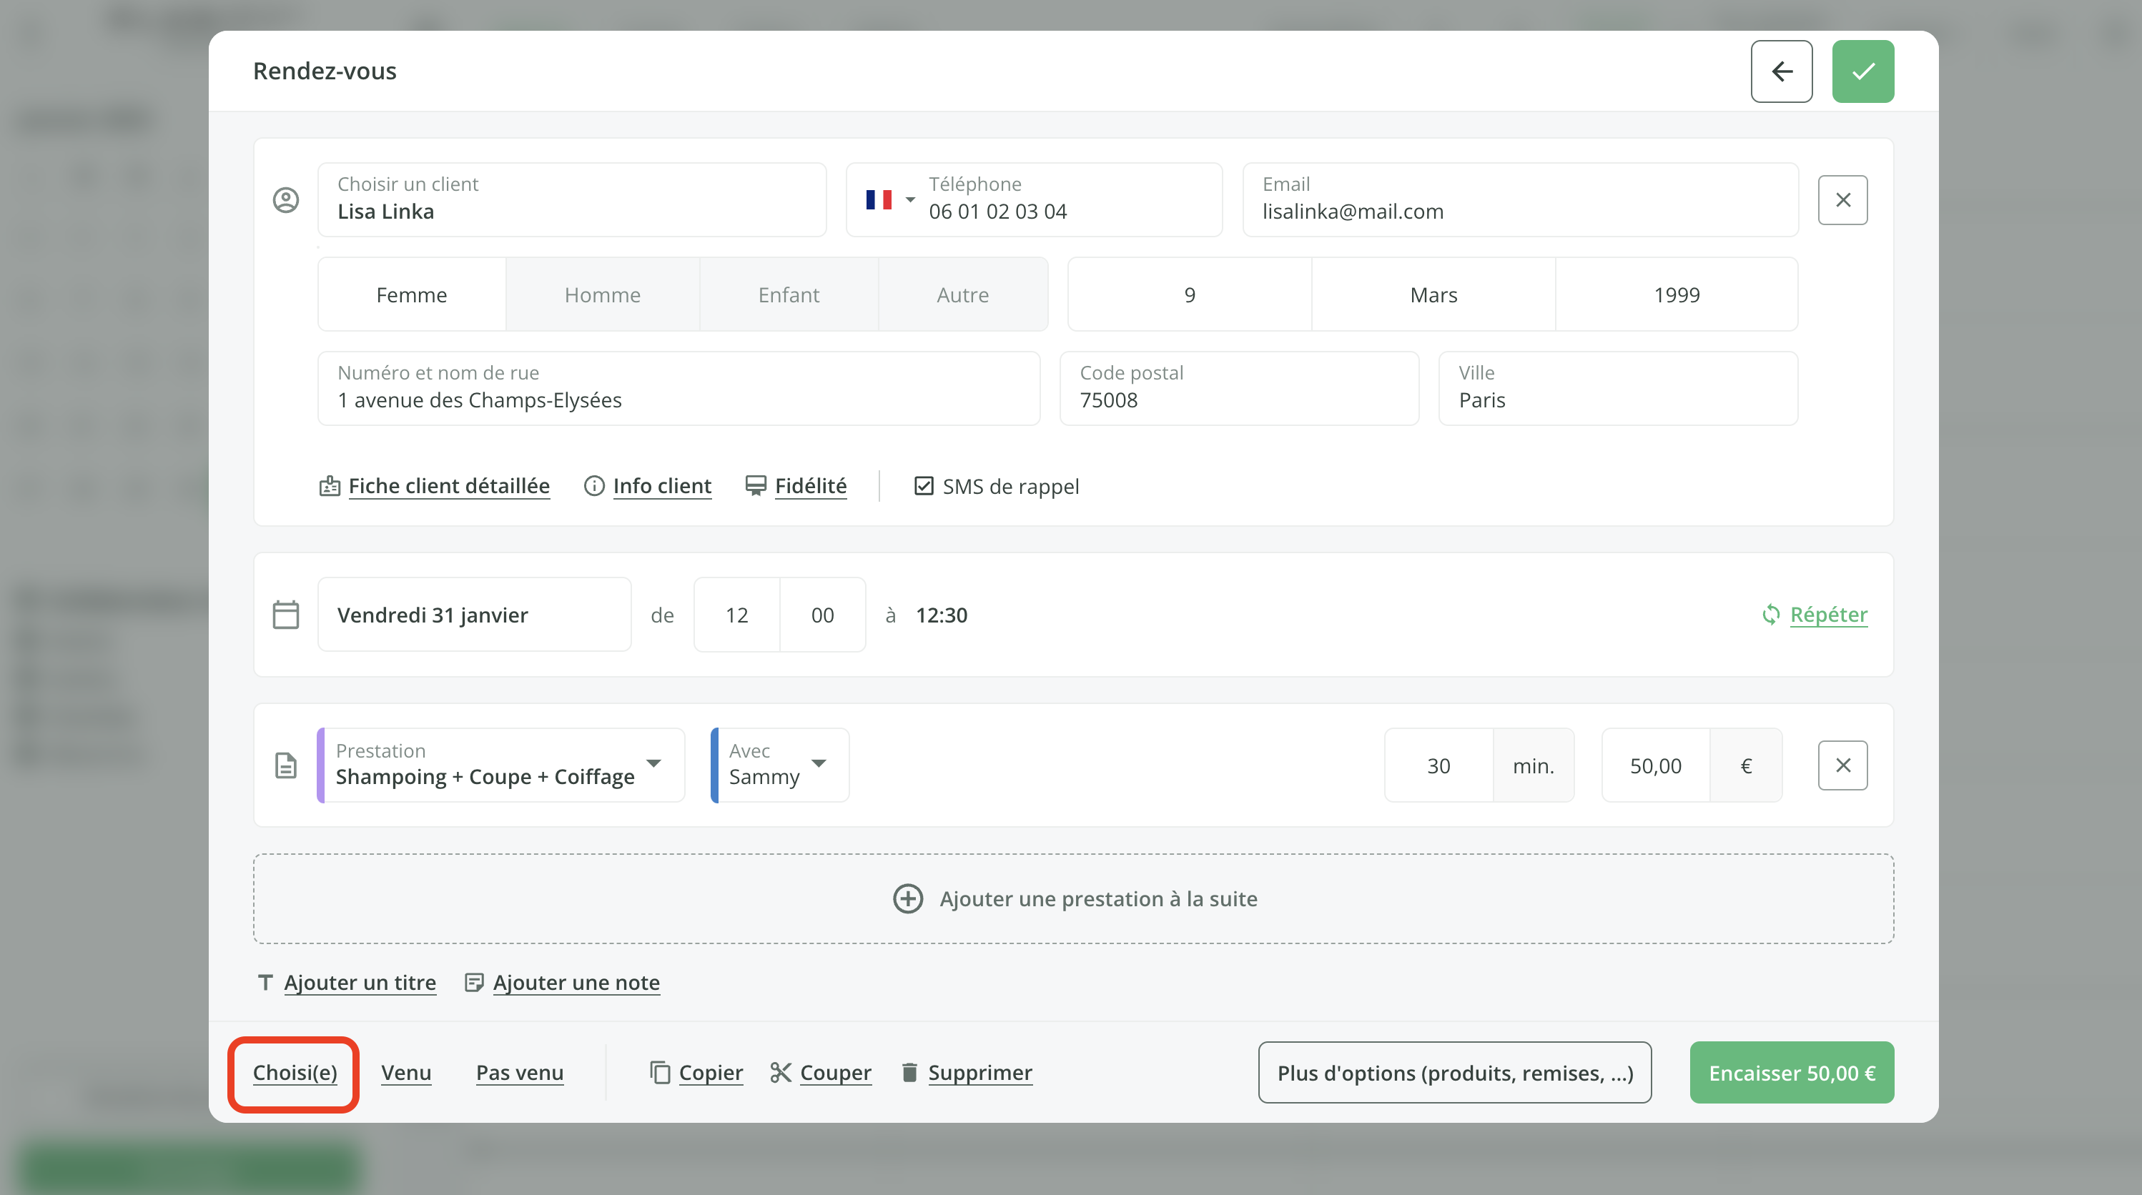Image resolution: width=2142 pixels, height=1195 pixels.
Task: Expand the Prestation dropdown
Action: [653, 764]
